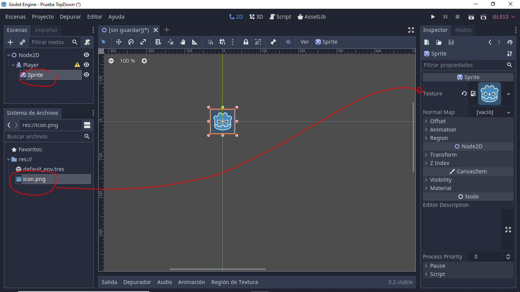
Task: Activate the Scale Mode tool
Action: pos(143,42)
